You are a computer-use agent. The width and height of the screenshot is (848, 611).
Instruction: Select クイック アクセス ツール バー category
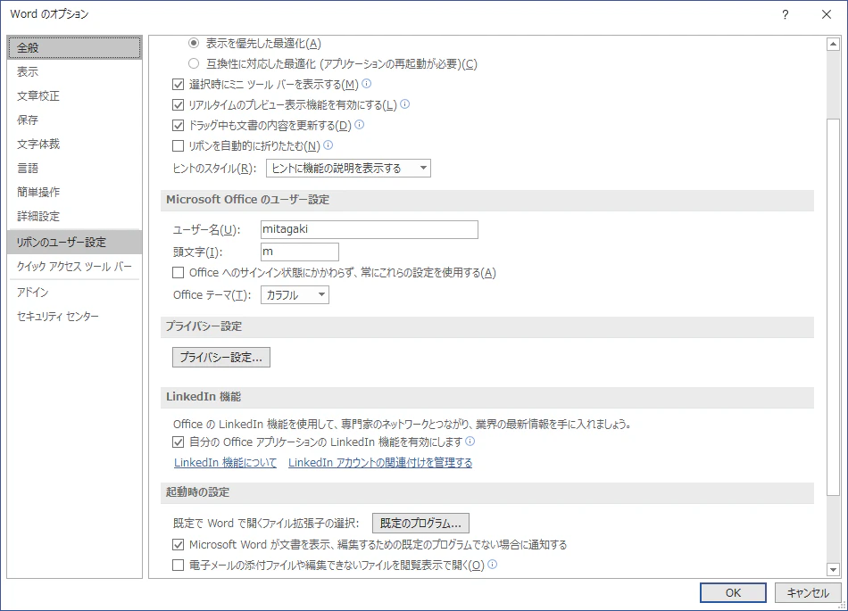click(75, 267)
